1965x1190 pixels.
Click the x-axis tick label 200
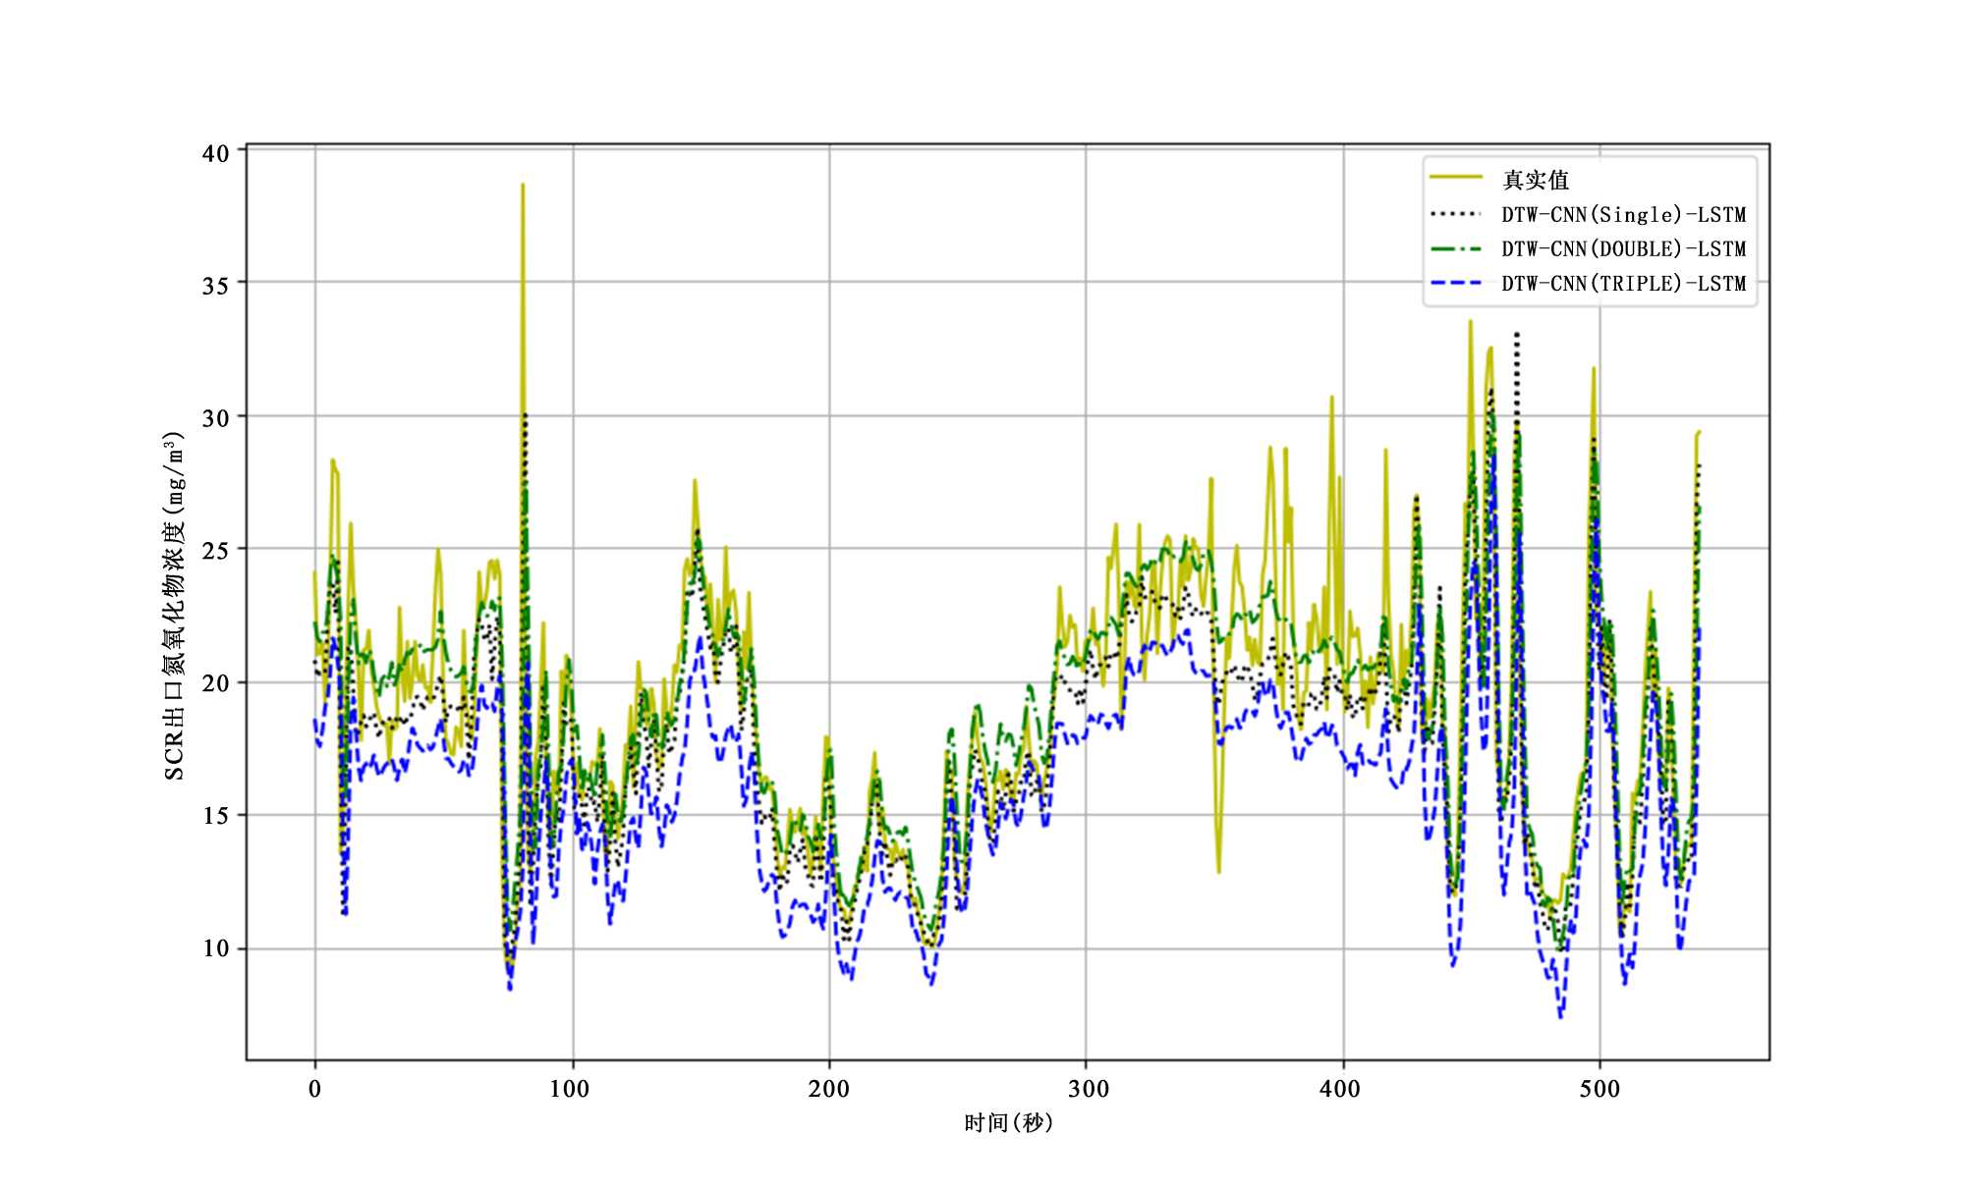pyautogui.click(x=829, y=1088)
